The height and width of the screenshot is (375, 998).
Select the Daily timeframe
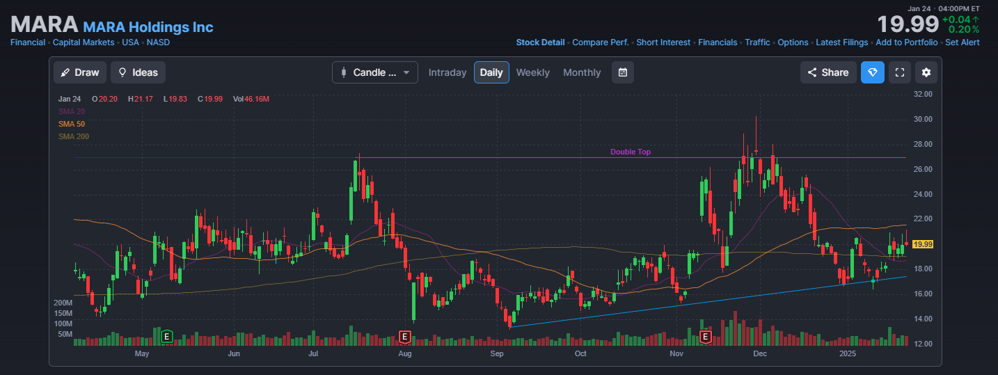click(x=491, y=72)
